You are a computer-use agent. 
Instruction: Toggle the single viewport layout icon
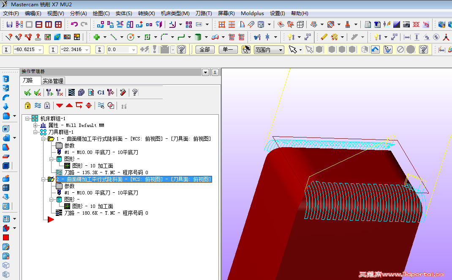(29, 24)
